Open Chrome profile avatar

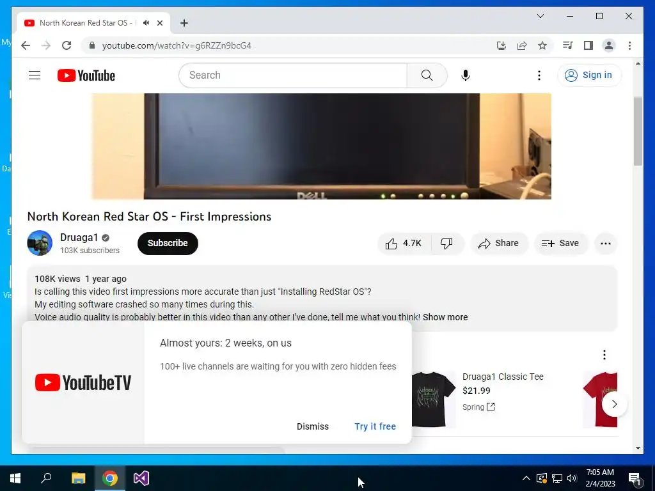[x=609, y=45]
